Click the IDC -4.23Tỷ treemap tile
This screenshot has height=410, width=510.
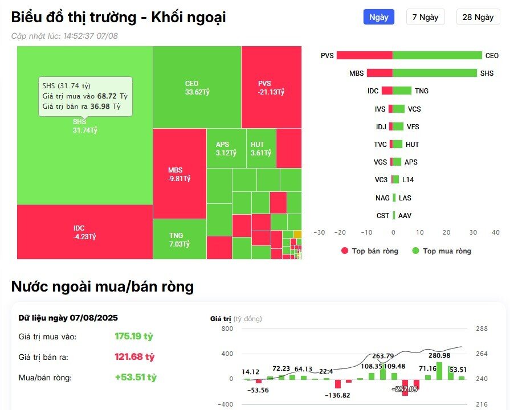(x=84, y=232)
